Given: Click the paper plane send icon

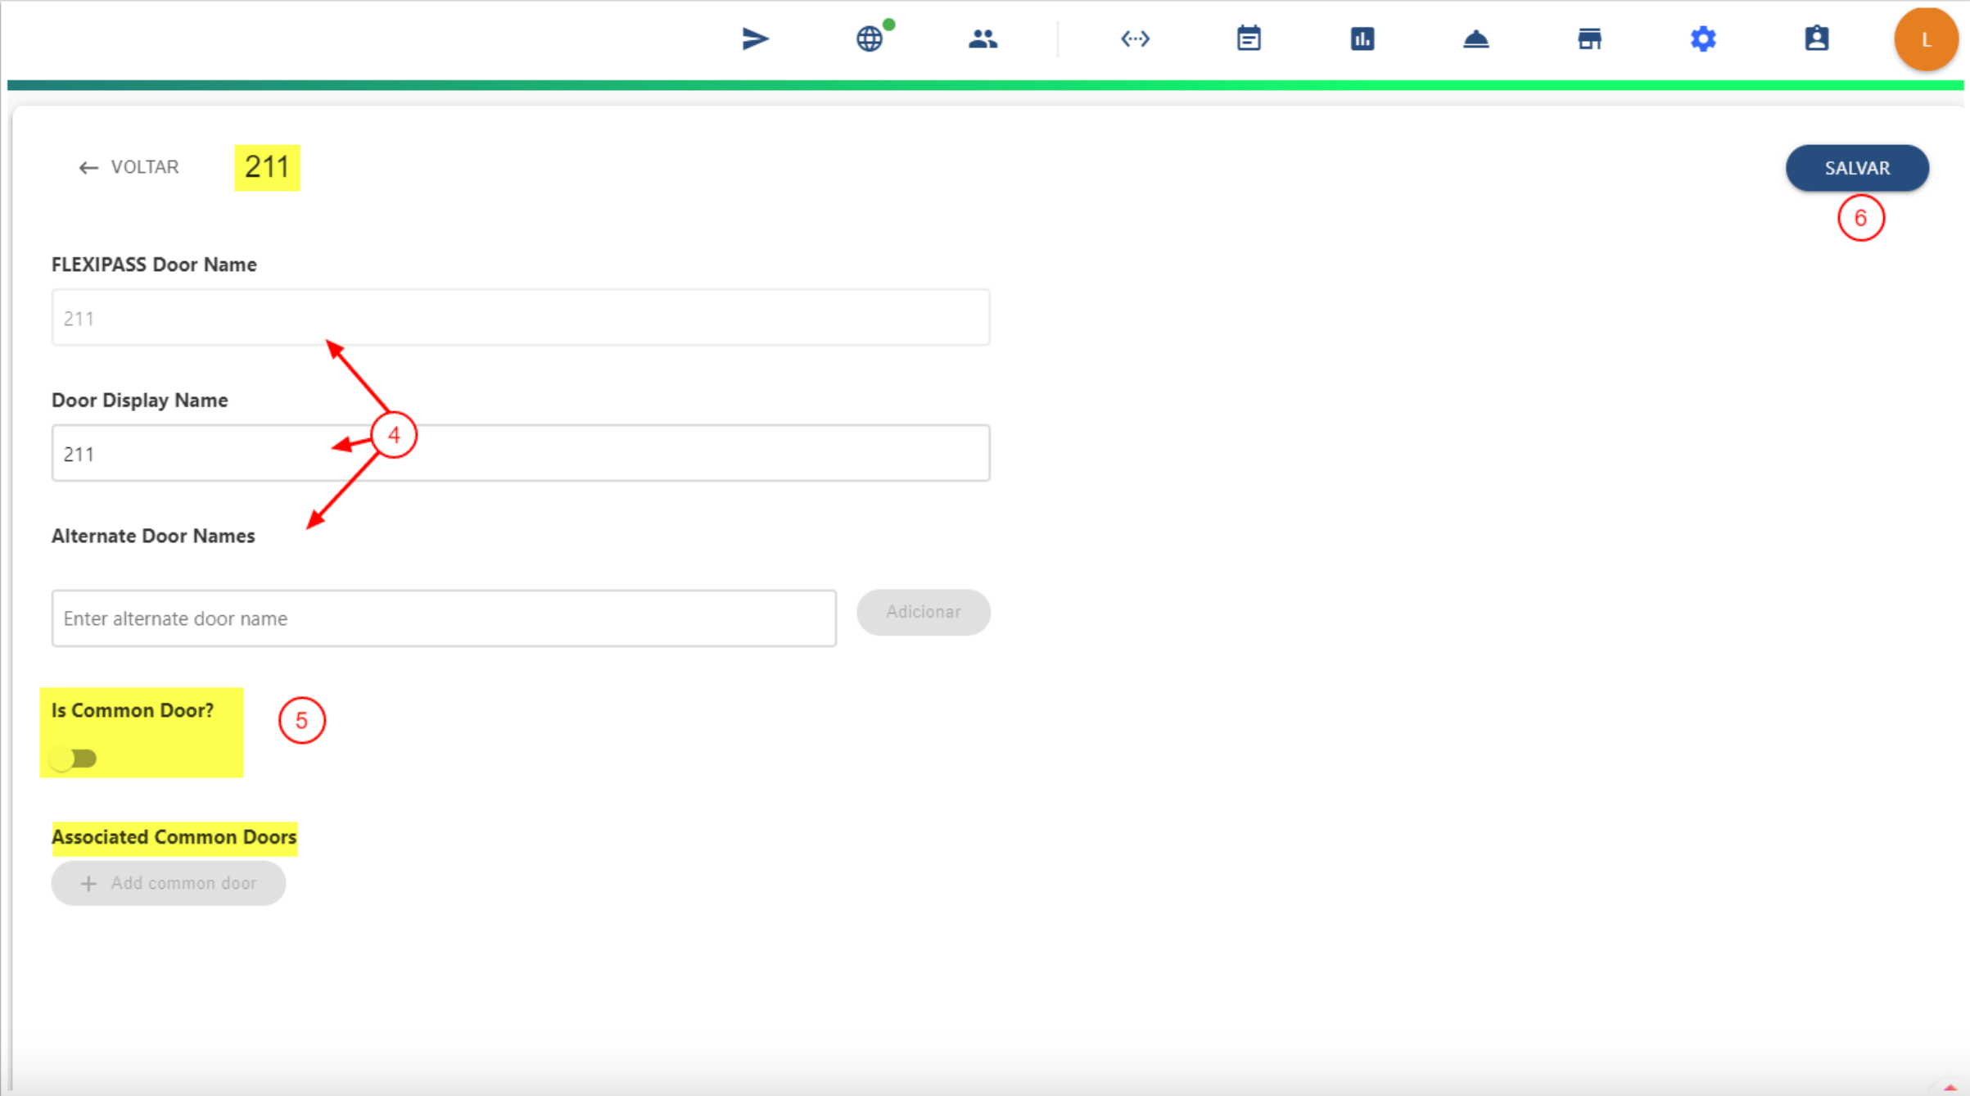Looking at the screenshot, I should pos(754,38).
